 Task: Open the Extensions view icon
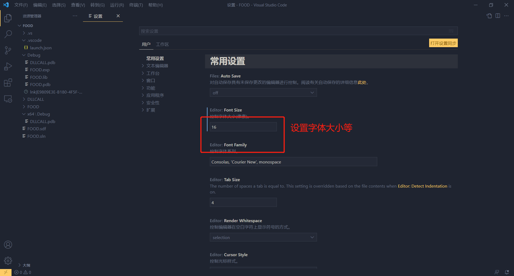(x=8, y=82)
